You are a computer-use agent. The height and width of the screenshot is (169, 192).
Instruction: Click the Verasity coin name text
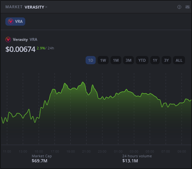coord(20,40)
